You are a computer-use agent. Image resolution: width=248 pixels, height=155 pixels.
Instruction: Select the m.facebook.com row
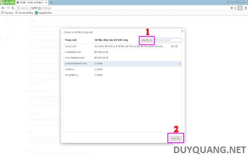pos(123,52)
